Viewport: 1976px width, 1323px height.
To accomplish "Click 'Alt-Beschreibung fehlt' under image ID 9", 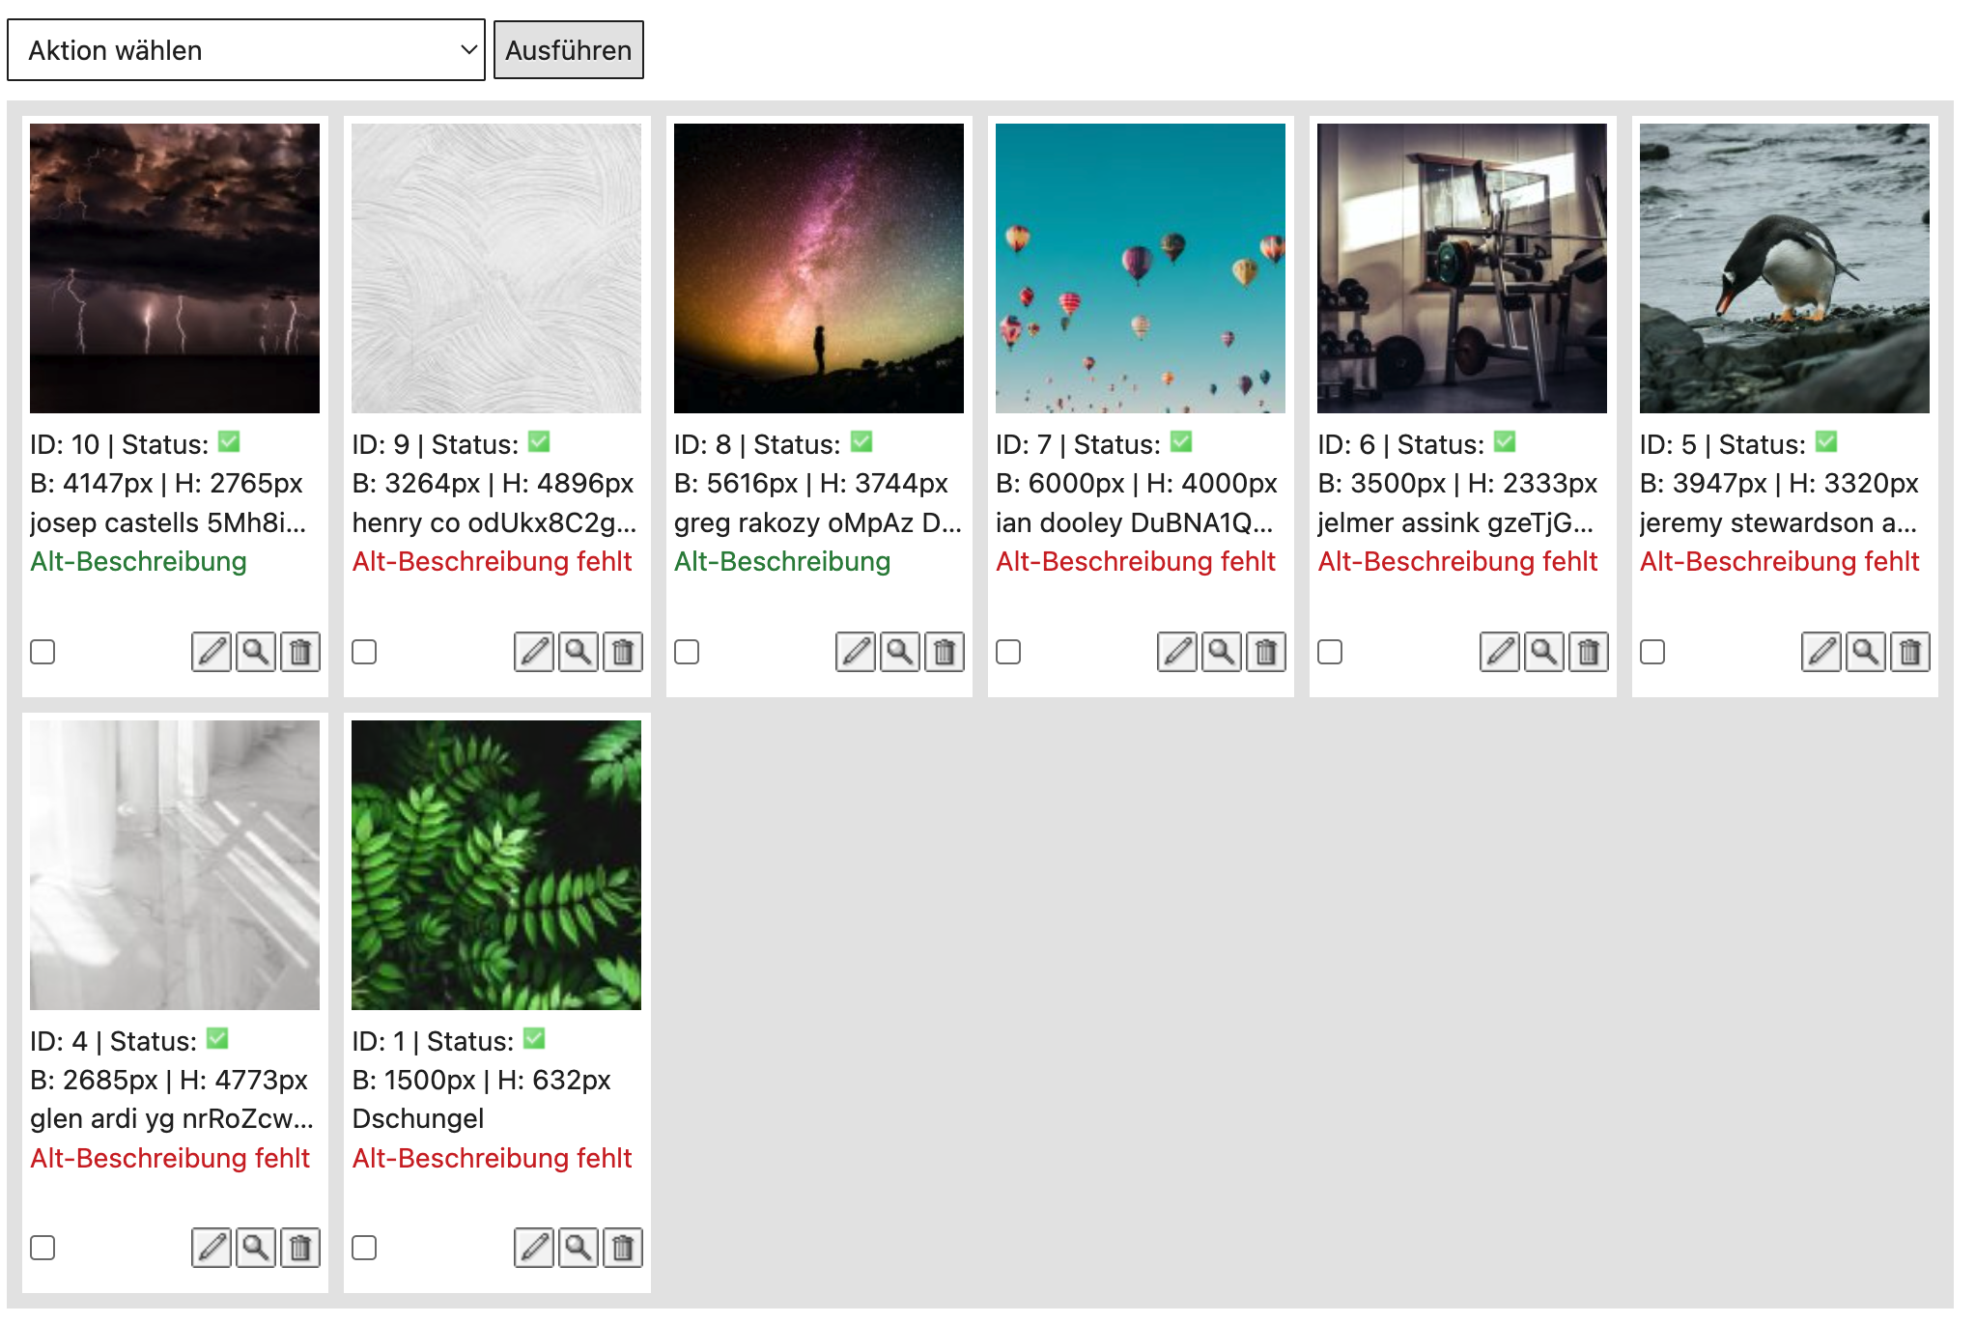I will pyautogui.click(x=492, y=561).
